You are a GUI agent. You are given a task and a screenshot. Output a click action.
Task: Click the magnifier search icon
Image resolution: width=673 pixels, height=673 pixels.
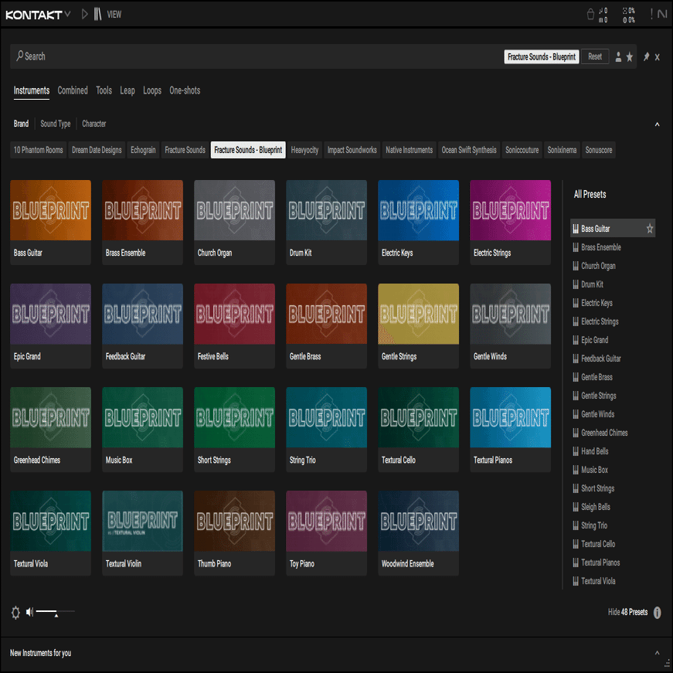[x=19, y=56]
